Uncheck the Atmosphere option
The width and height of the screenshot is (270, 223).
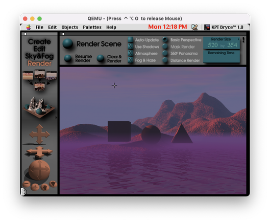point(131,53)
